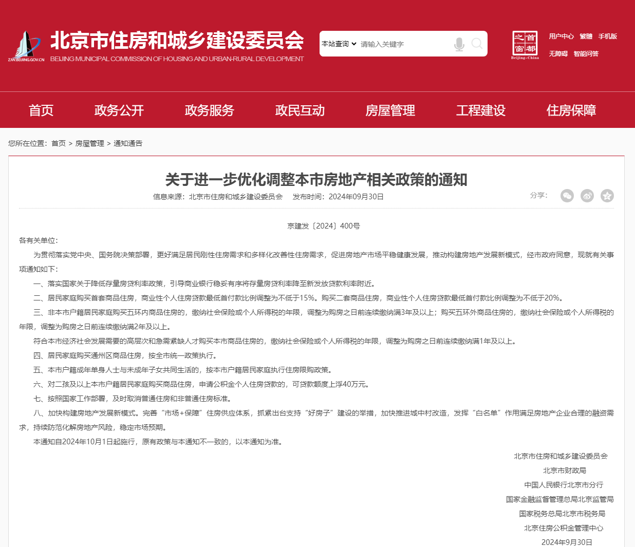This screenshot has width=635, height=547.
Task: Click clause 四 about 通州区 housing policy
Action: point(125,355)
